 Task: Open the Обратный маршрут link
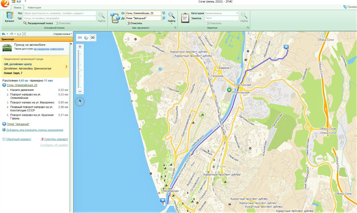[x=19, y=139]
